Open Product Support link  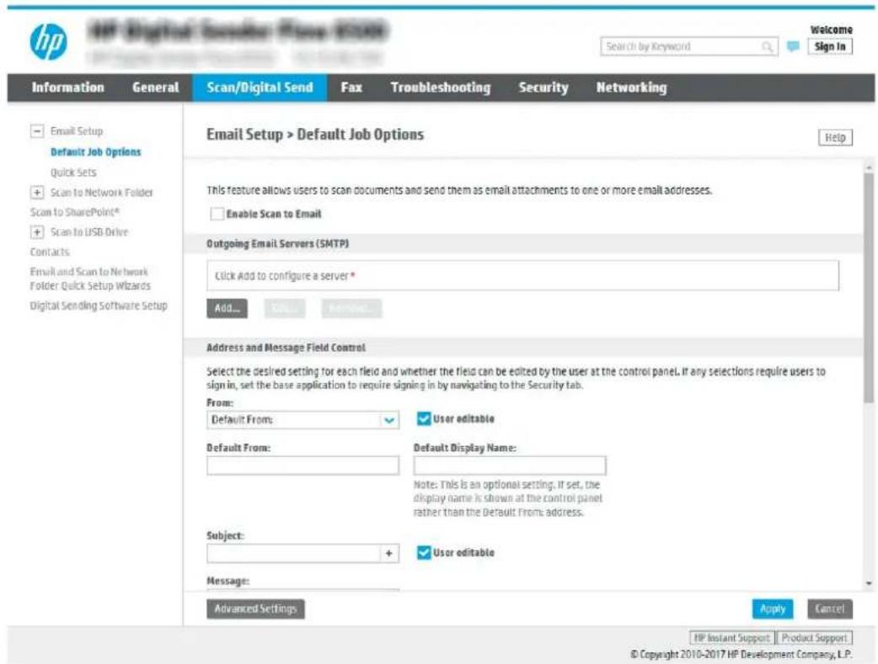pyautogui.click(x=814, y=638)
